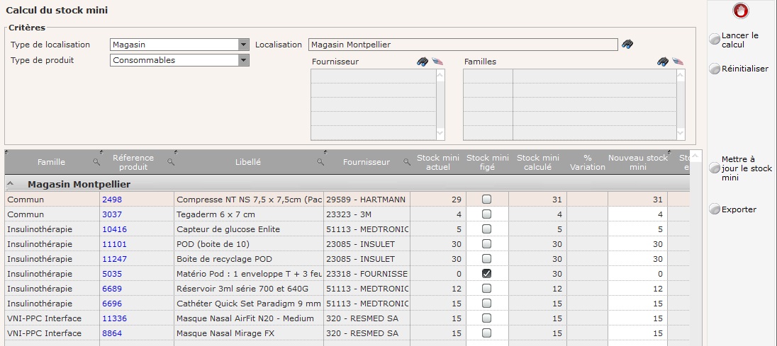Select the 29589 - HARTMANN supplier cell
Screen dimensions: 777x346
[x=367, y=200]
